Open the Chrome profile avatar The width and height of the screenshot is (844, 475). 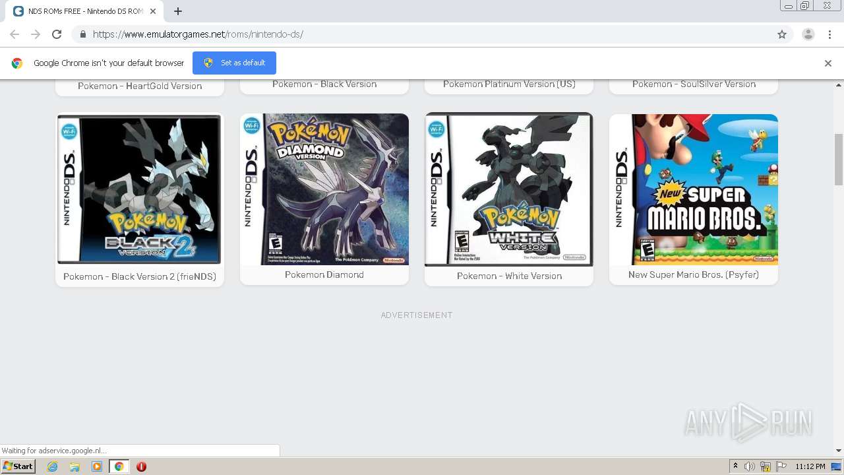(x=808, y=34)
